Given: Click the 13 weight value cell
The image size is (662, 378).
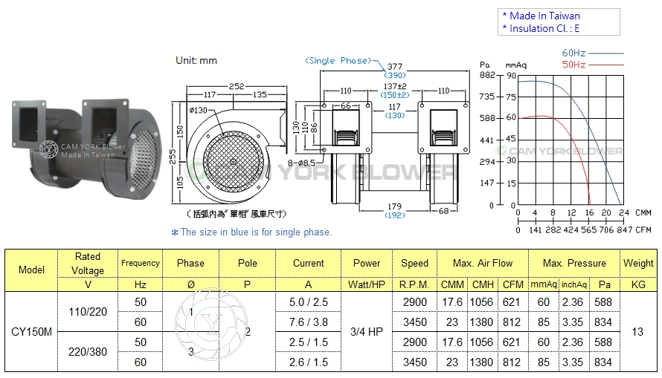Looking at the screenshot, I should pos(637,332).
